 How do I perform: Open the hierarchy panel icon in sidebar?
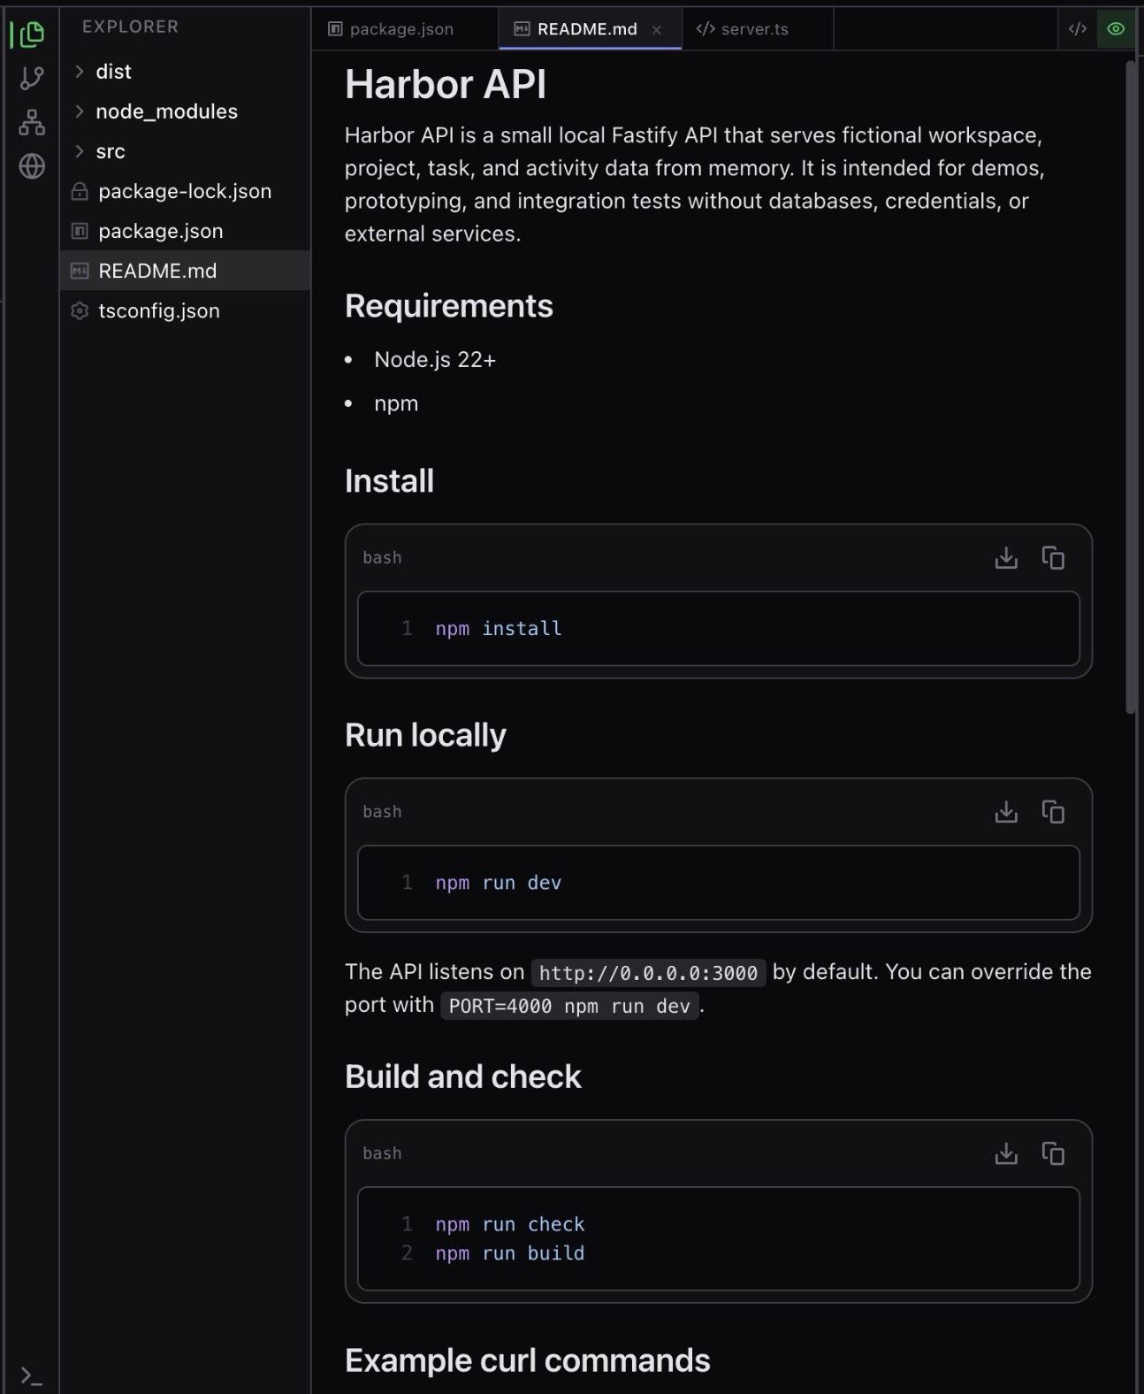point(31,123)
